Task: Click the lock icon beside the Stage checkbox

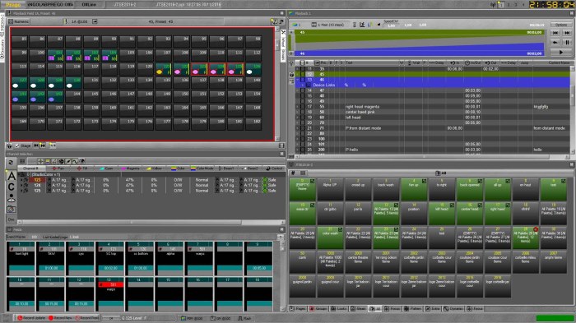Action: [10, 145]
